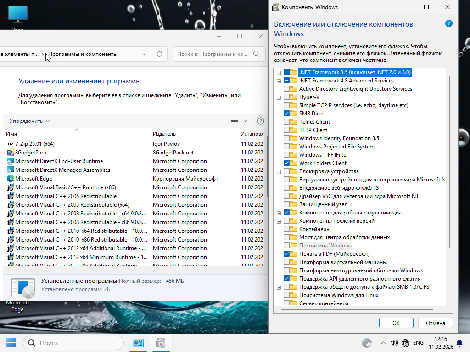
Task: Open Windows Start menu on taskbar
Action: tap(11, 343)
